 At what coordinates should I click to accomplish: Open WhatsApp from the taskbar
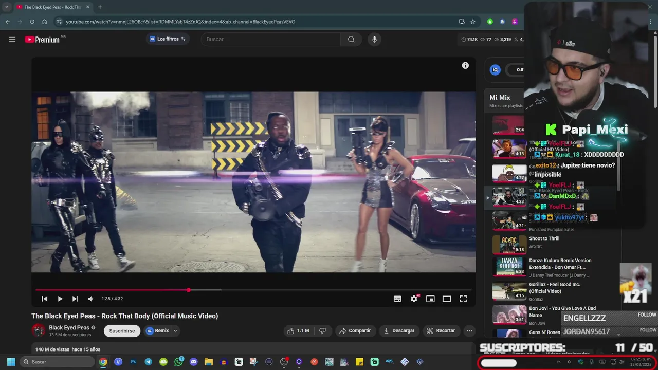click(178, 362)
